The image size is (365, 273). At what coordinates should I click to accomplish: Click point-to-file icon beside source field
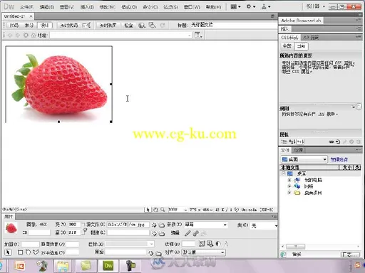coord(154,225)
